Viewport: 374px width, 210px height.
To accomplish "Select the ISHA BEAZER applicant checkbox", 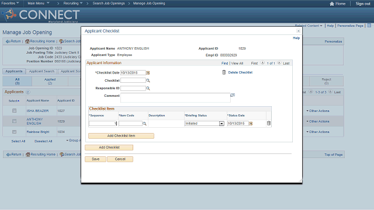I will click(14, 111).
